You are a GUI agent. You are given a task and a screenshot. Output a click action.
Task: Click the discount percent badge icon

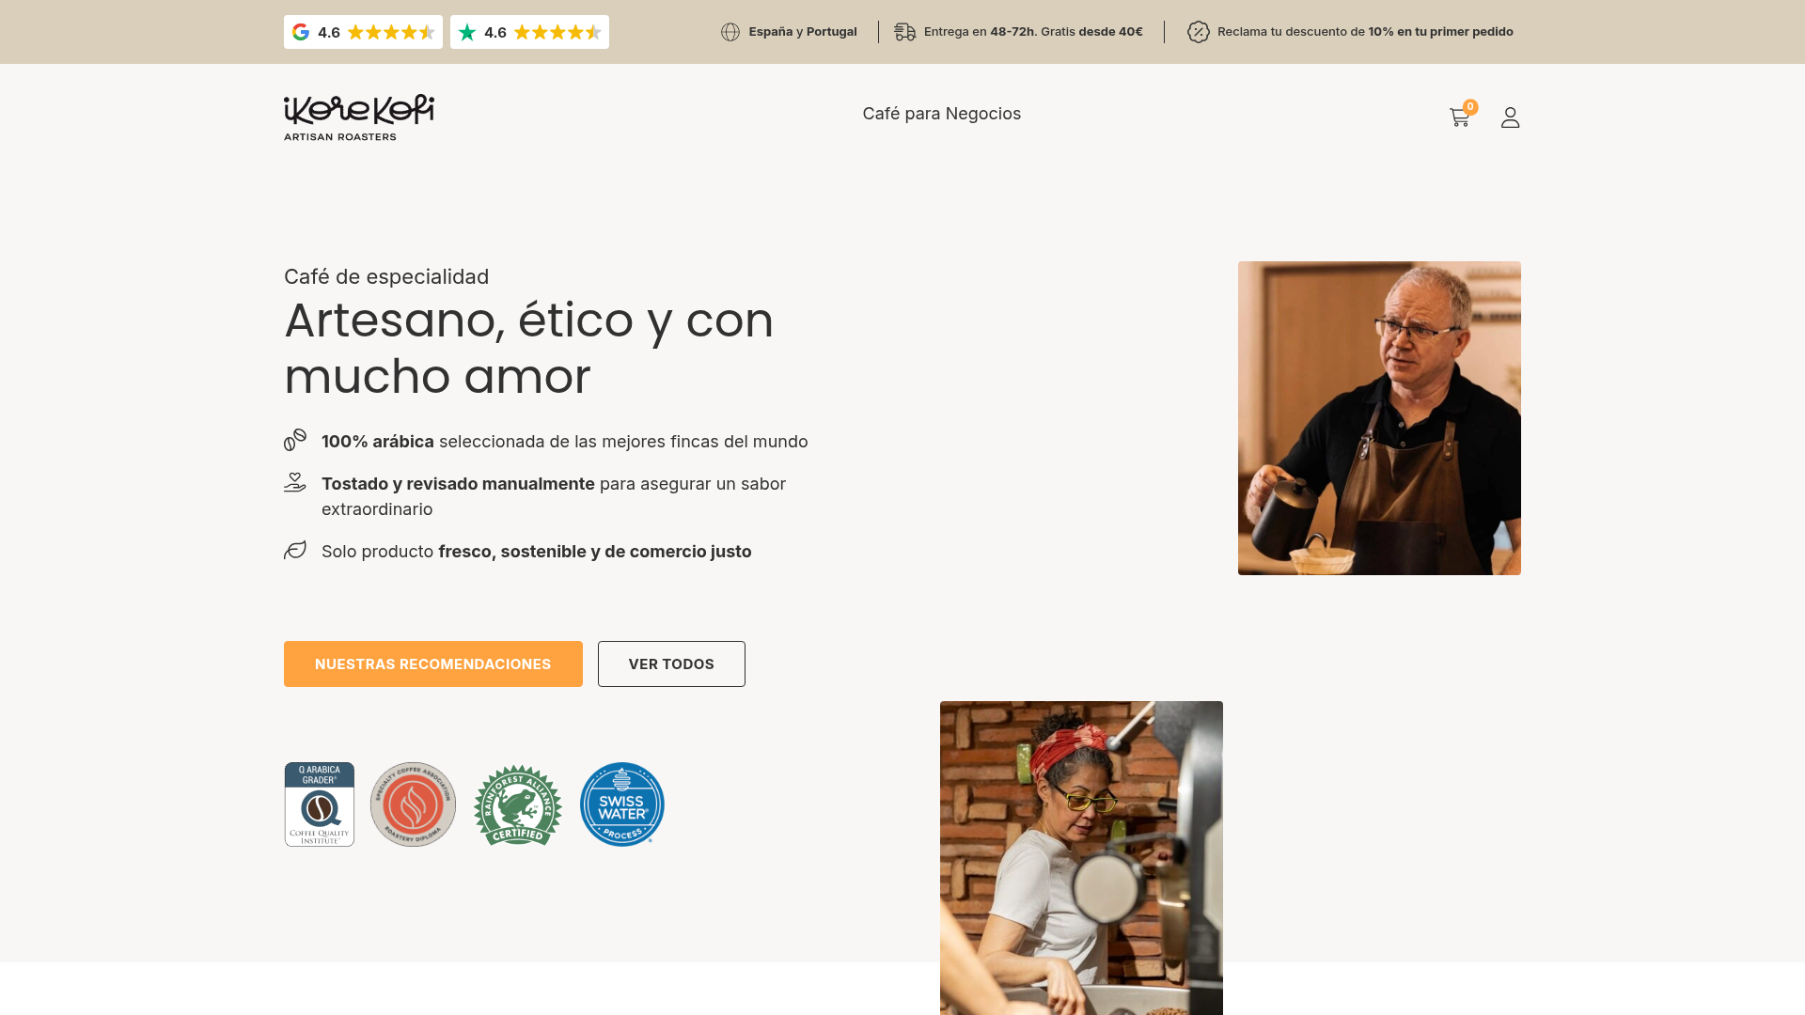(1198, 32)
